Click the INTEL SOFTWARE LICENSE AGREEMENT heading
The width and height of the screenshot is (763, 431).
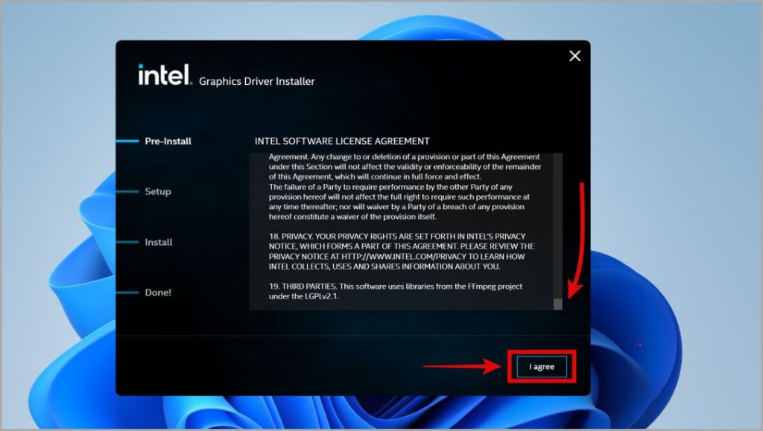coord(342,141)
